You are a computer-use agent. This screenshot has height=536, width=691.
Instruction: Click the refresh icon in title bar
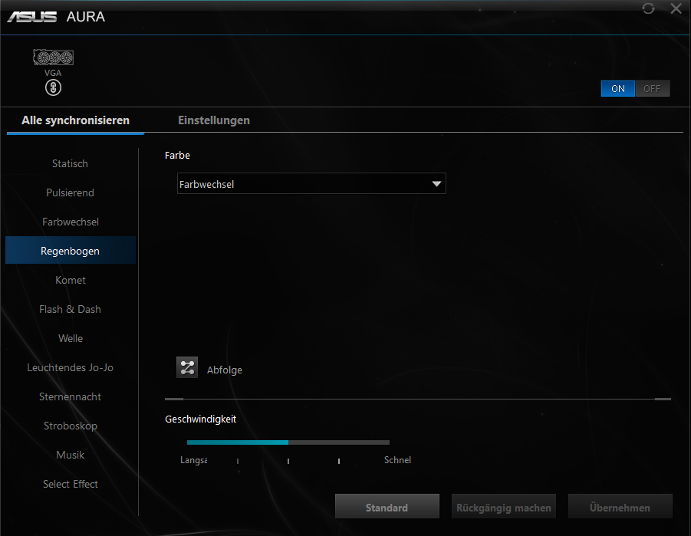pos(648,8)
